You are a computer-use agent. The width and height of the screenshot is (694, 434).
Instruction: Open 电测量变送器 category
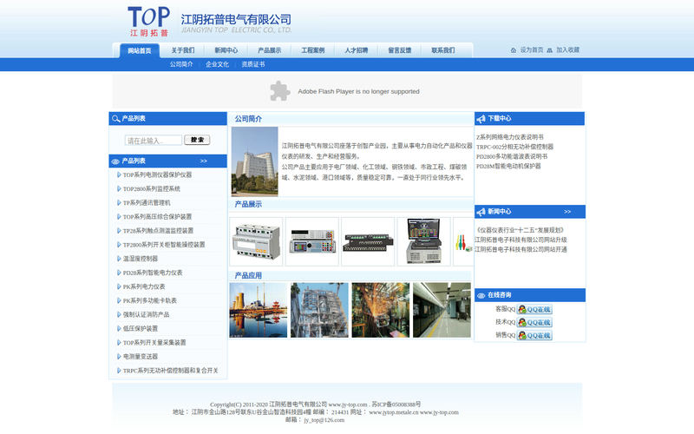141,357
